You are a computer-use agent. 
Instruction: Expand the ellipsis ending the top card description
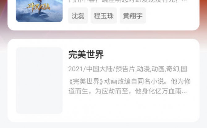[184, 1]
